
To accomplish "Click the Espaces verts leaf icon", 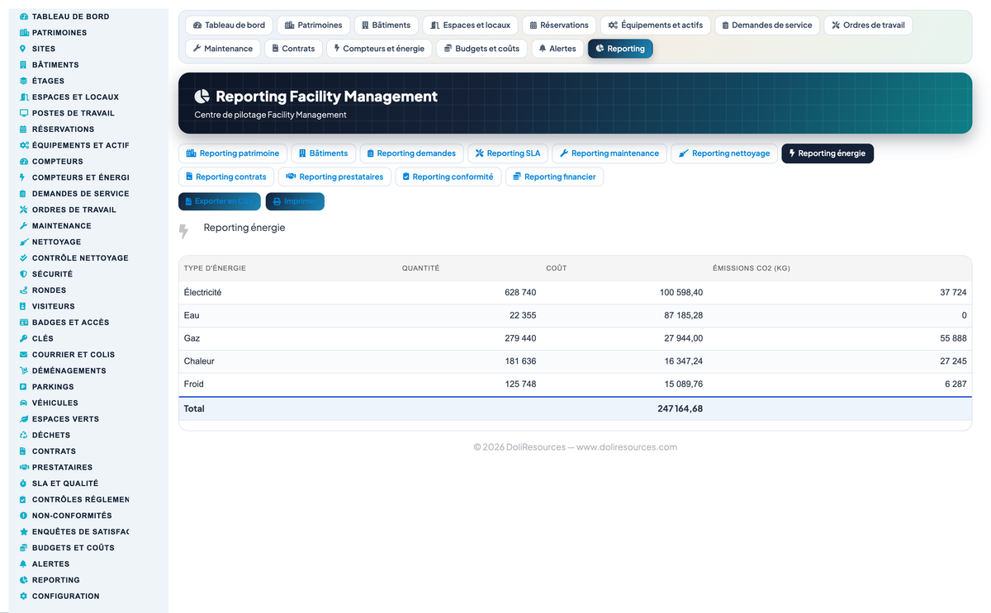I will 24,419.
